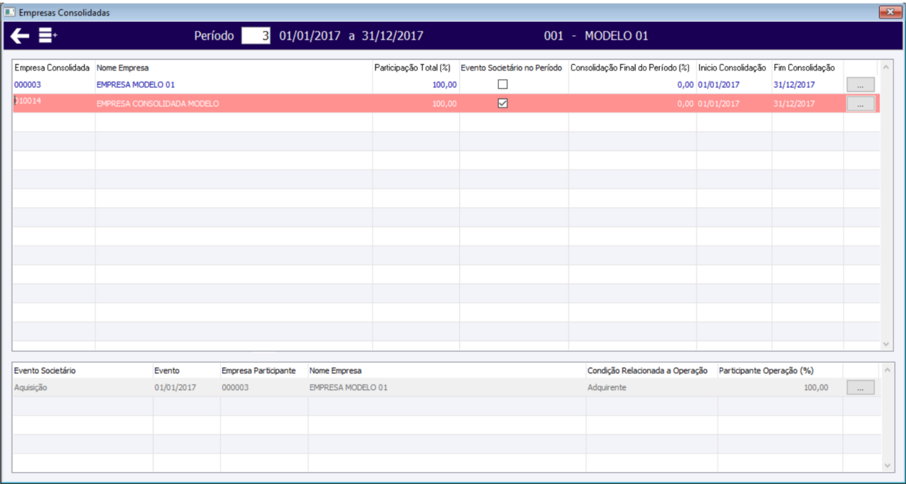This screenshot has width=906, height=484.
Task: Click 01/01/2017 event date in lower grid
Action: point(175,387)
